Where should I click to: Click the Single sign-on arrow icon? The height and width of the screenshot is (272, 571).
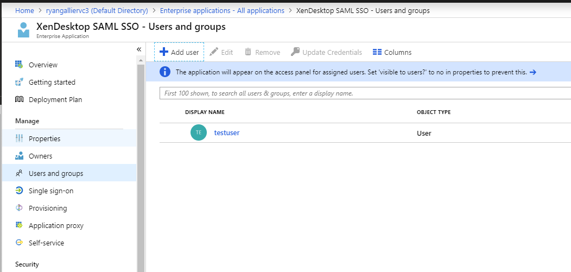coord(19,191)
